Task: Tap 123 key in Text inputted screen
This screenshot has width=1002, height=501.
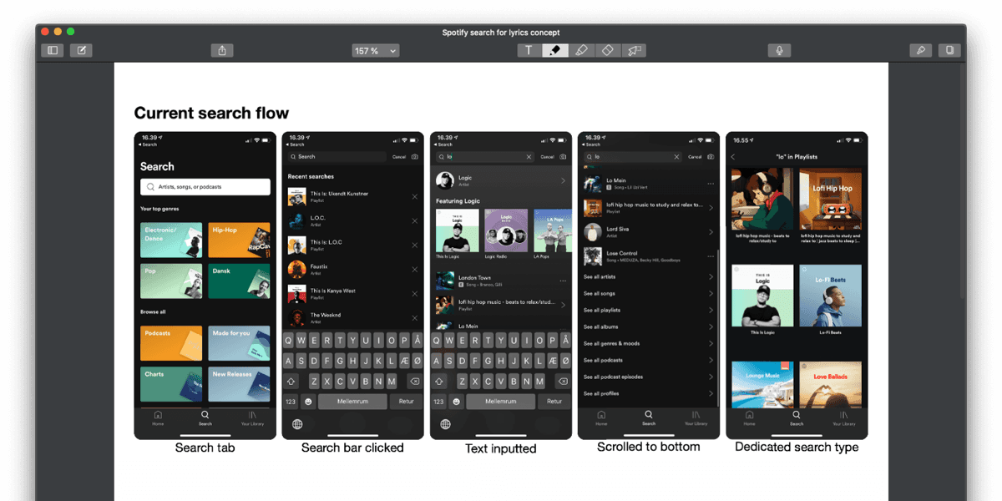Action: (x=438, y=402)
